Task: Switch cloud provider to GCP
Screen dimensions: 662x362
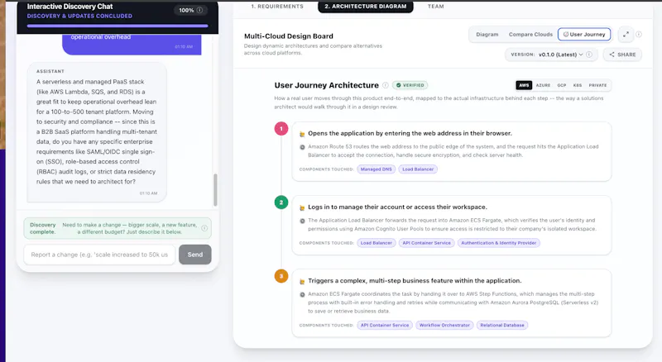Action: 562,85
